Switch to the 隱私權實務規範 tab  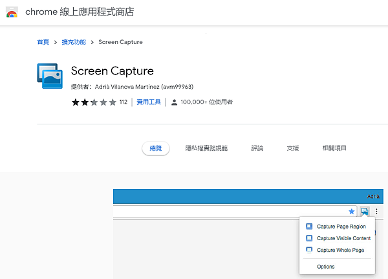click(206, 148)
